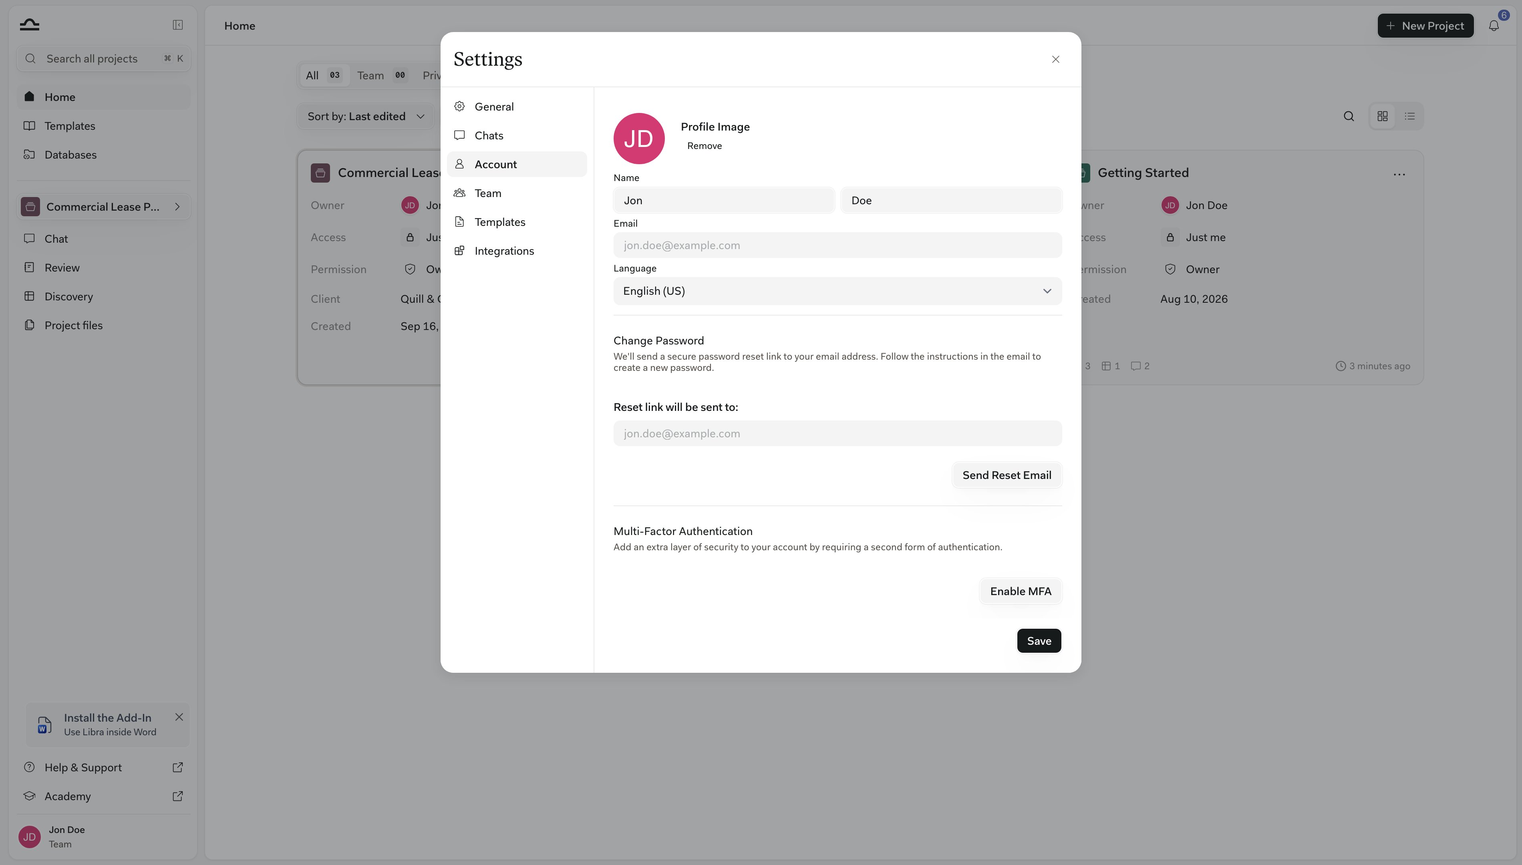This screenshot has height=865, width=1522.
Task: Switch to grid view icon
Action: point(1382,117)
